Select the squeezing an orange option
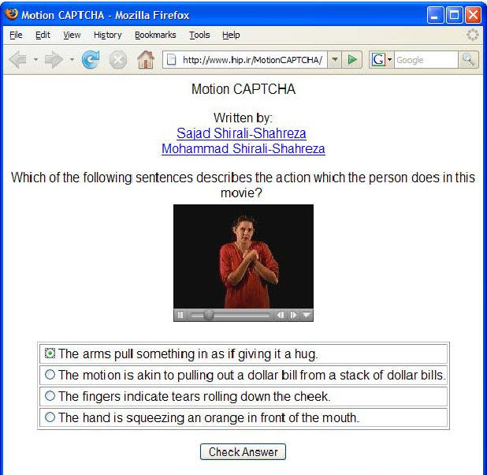The image size is (487, 475). (x=50, y=417)
